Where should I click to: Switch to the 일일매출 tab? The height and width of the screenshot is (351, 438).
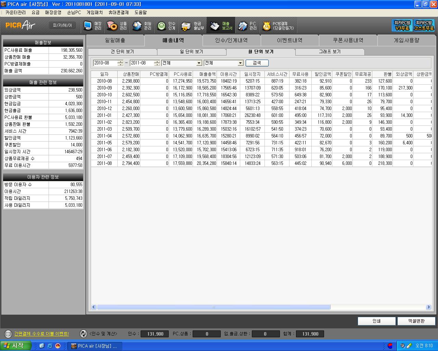(x=115, y=40)
